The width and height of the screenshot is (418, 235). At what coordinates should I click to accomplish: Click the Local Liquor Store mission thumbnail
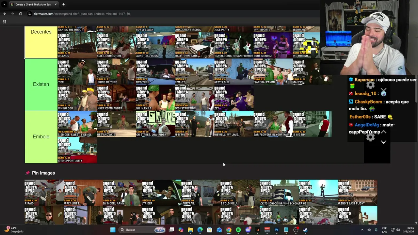coord(116,45)
